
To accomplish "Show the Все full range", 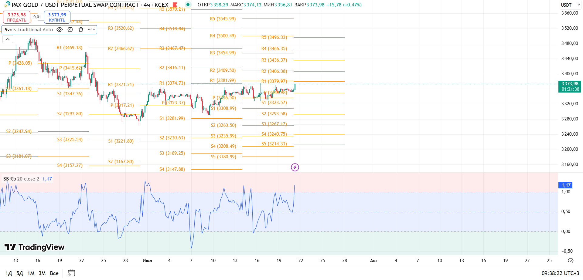I will click(x=54, y=273).
